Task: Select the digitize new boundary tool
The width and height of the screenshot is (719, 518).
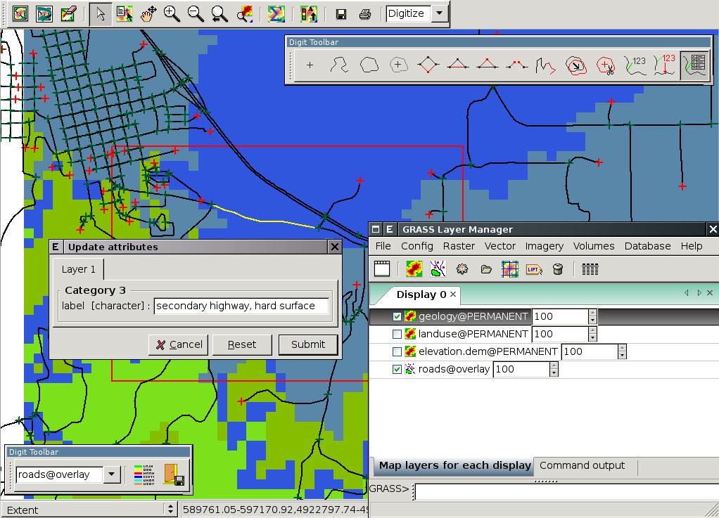Action: [369, 65]
